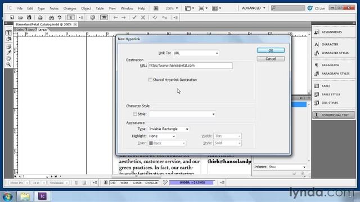Click the Print icon in toolbar
Screen dimensions: 360x202
tap(40, 17)
